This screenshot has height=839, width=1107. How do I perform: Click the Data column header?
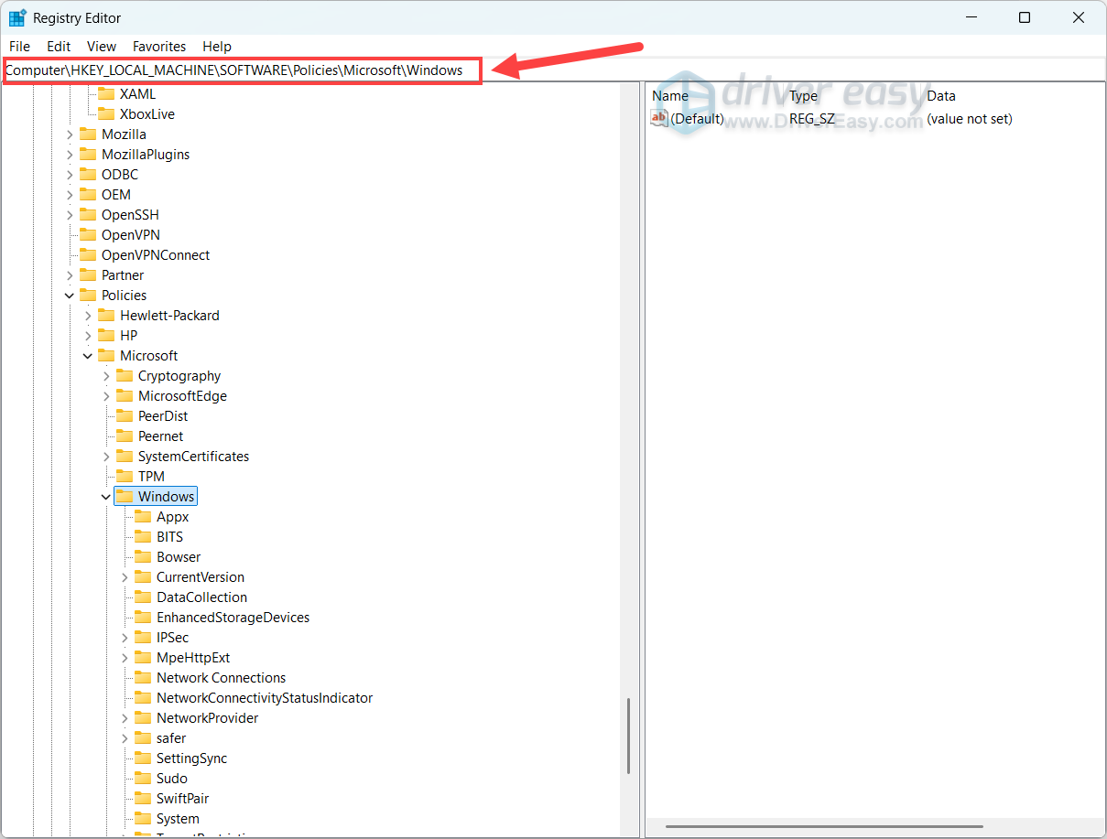click(941, 95)
